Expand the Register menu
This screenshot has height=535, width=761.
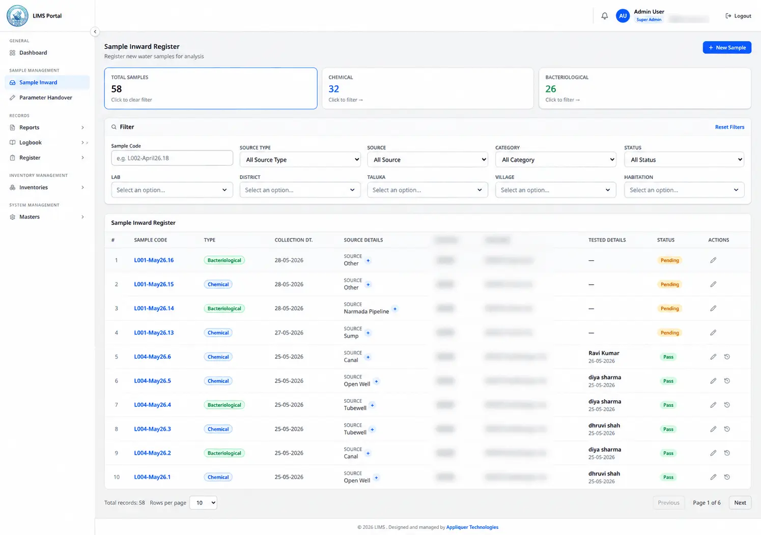coord(47,158)
